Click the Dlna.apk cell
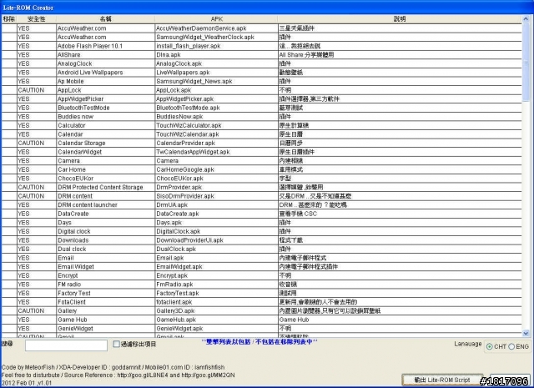Screen dimensions: 534x388 coord(216,55)
